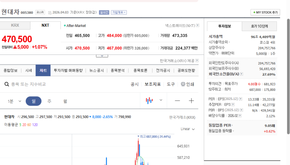
Task: Click help icon beside 넥스트레이드(NXT)
Action: click(198, 25)
